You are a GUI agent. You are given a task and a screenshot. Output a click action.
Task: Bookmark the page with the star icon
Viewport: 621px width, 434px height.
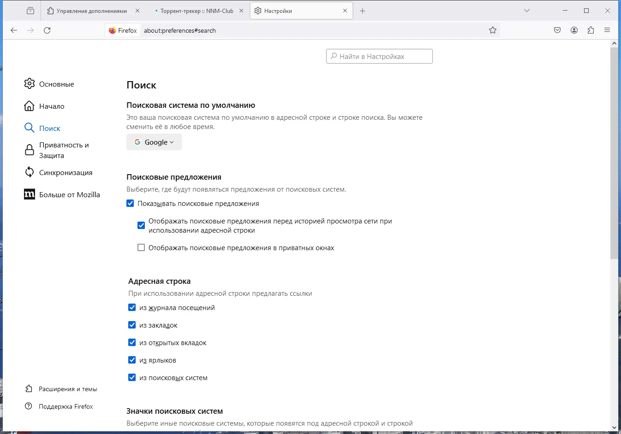click(x=493, y=30)
